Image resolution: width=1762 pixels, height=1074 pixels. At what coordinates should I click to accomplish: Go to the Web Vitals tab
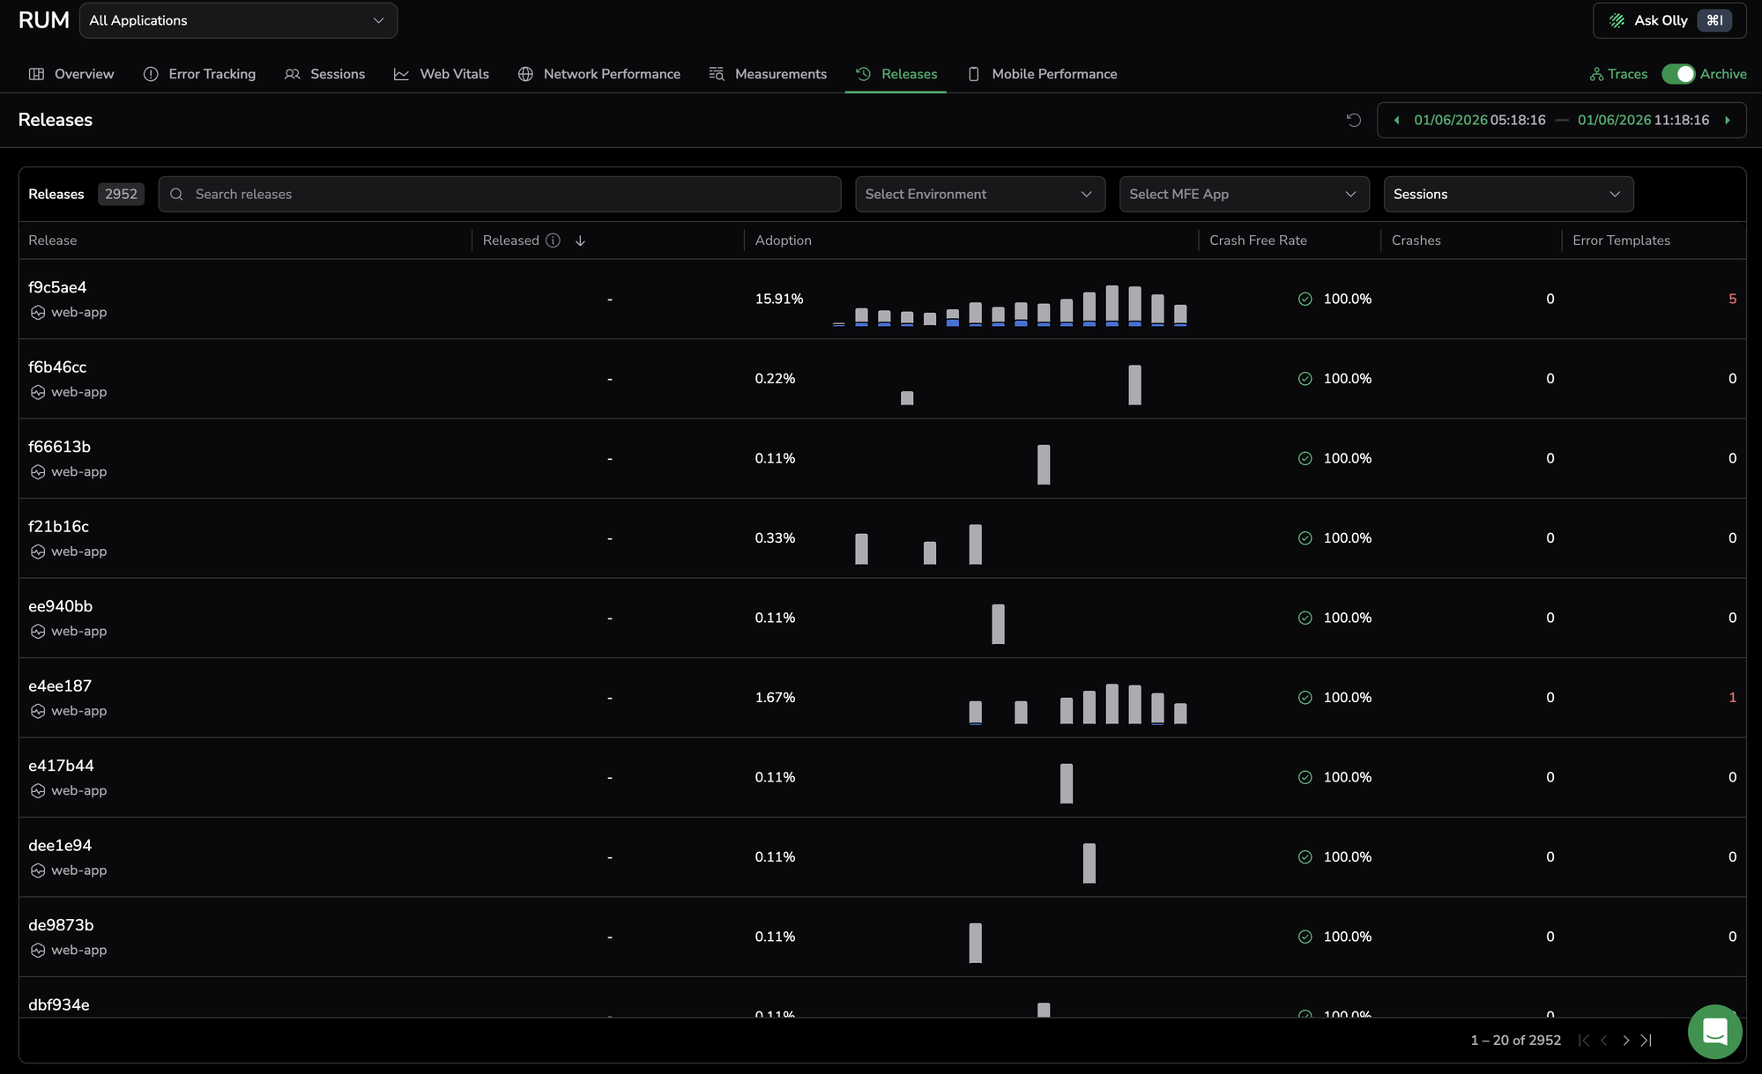[x=441, y=74]
